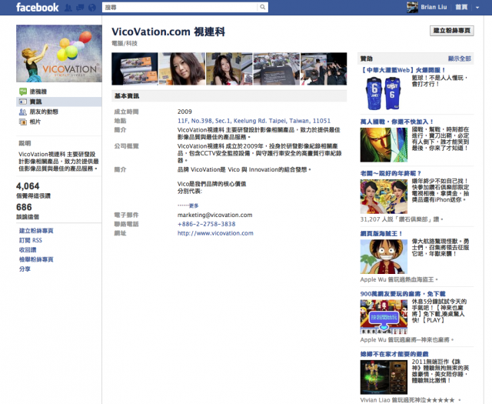Open the account dropdown arrow

477,8
